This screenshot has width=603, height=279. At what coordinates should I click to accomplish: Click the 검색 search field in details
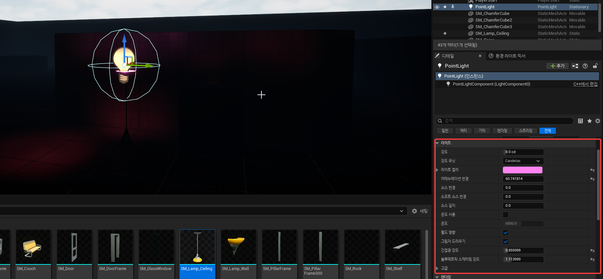click(x=505, y=121)
